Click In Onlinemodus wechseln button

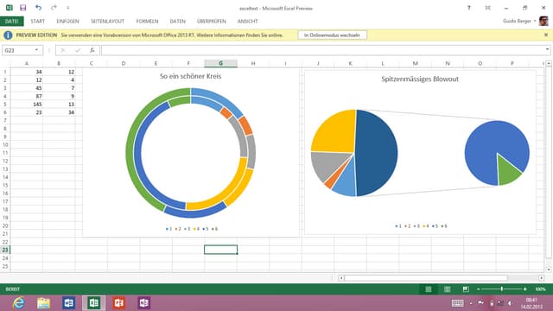pyautogui.click(x=332, y=35)
